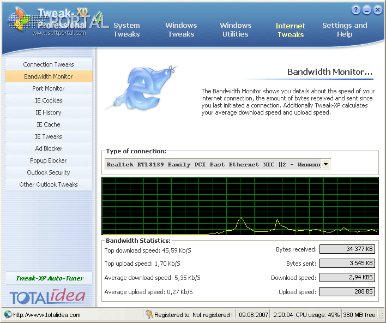Go to IE Cookies
This screenshot has height=323, width=386.
pos(49,100)
